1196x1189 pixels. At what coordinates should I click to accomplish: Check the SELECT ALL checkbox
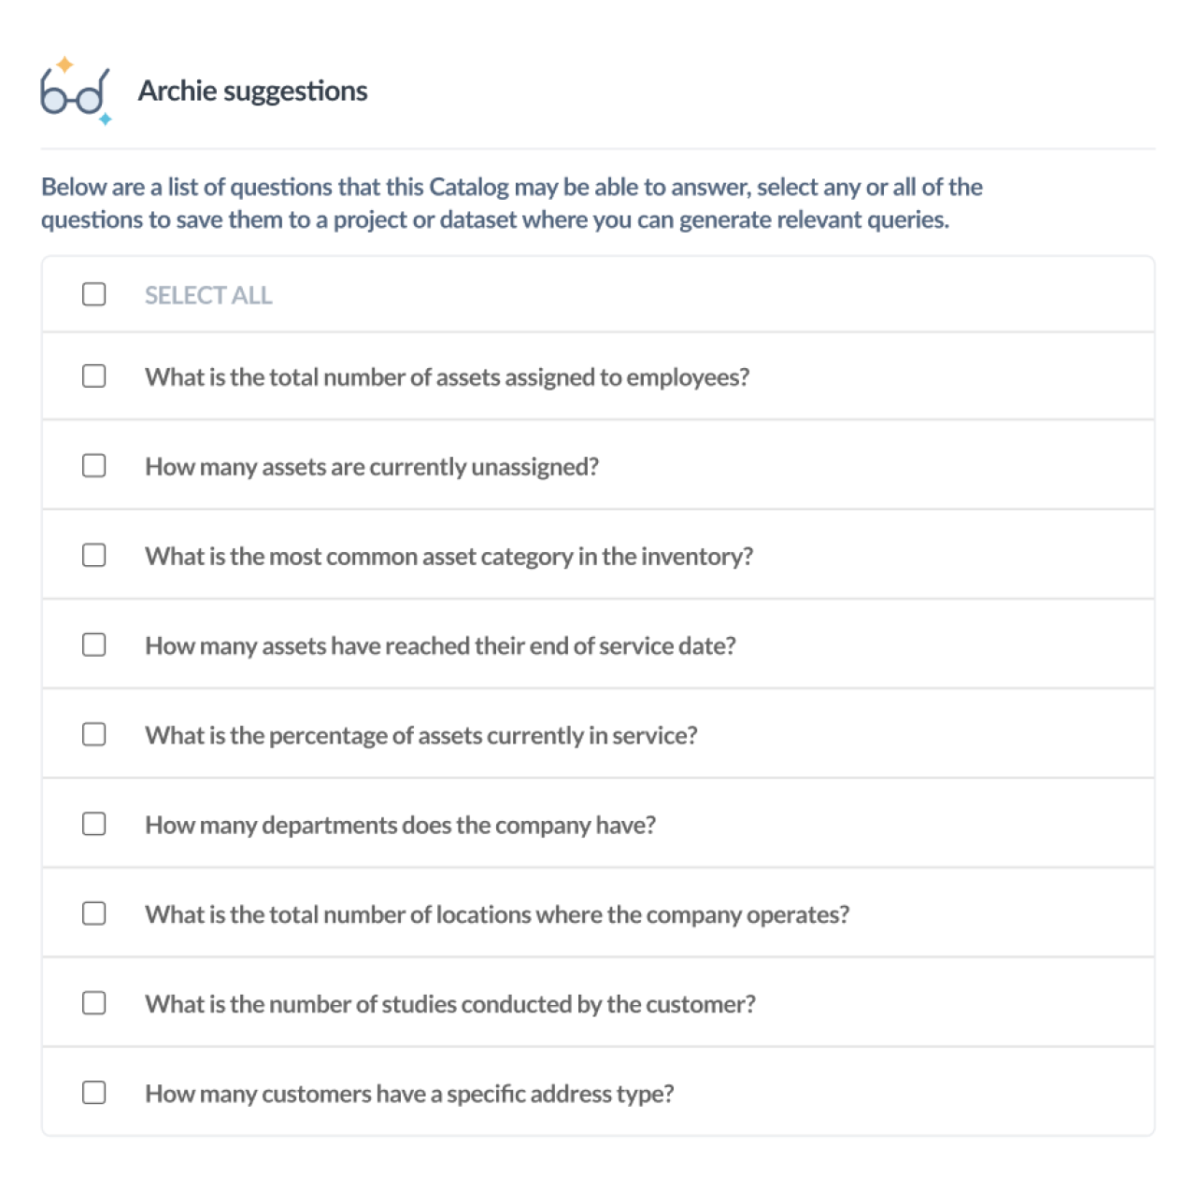pos(93,294)
